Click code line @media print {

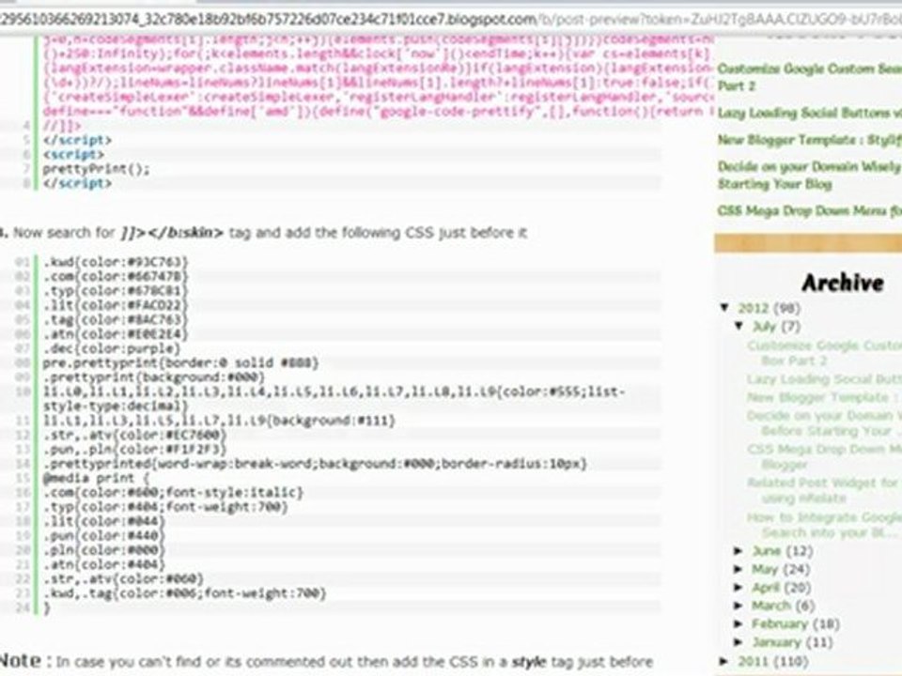pyautogui.click(x=96, y=478)
